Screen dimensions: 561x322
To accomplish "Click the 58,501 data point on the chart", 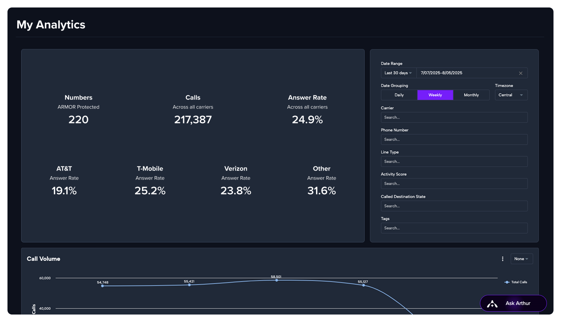I will tap(277, 279).
